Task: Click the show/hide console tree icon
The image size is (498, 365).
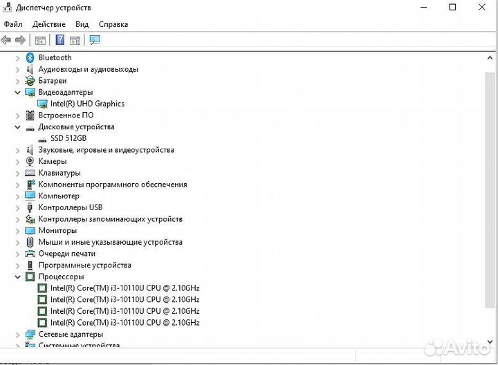Action: coord(40,40)
